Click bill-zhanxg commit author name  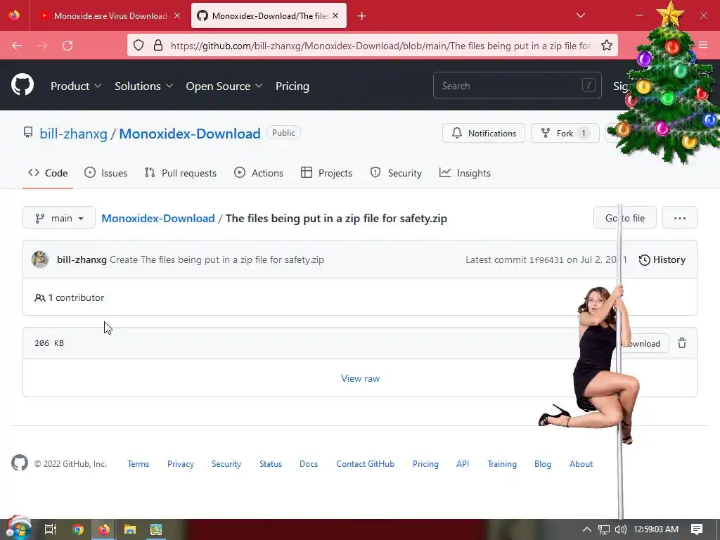[82, 259]
